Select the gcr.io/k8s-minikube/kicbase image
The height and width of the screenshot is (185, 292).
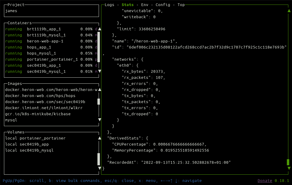point(38,114)
